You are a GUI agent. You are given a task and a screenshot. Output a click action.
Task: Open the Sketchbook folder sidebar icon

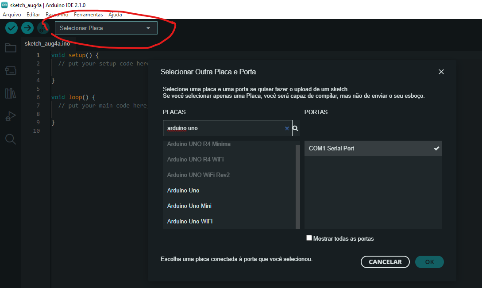[11, 48]
